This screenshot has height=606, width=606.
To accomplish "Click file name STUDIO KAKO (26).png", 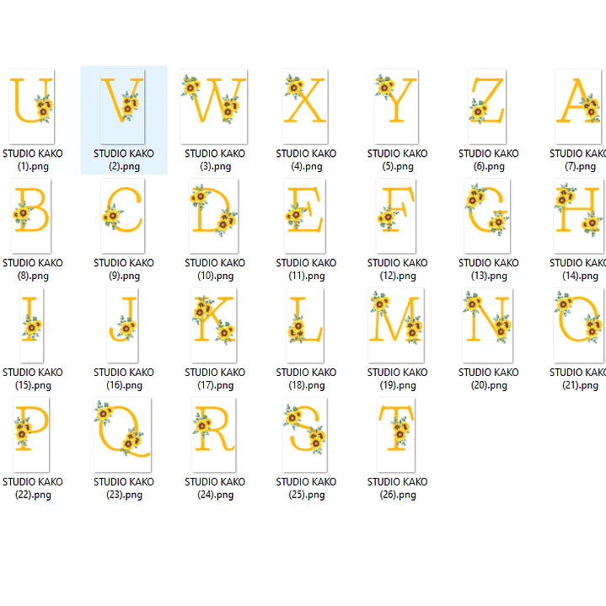I will (398, 488).
